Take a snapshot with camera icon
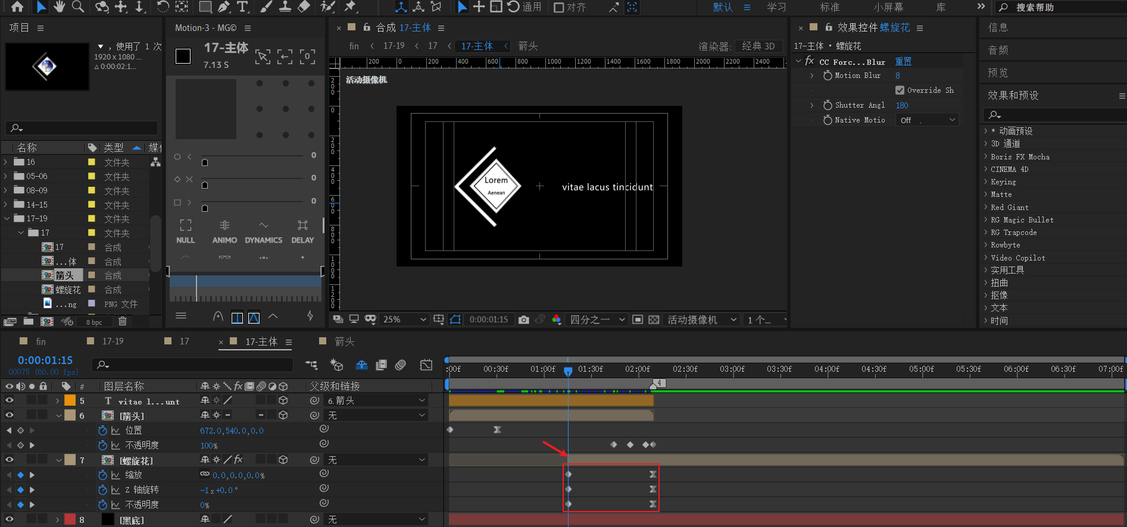 tap(523, 319)
